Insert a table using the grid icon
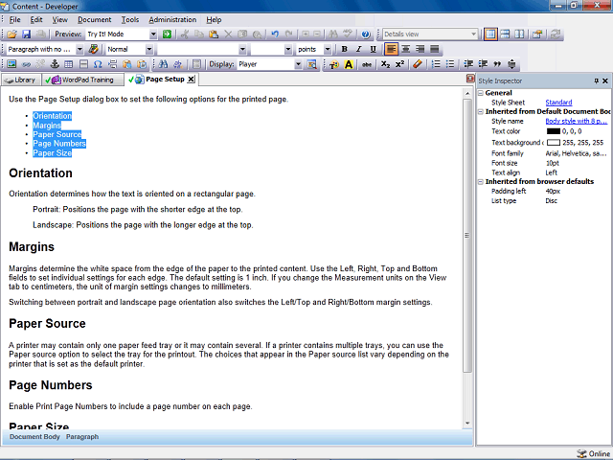Viewport: 613px width, 460px height. click(69, 64)
